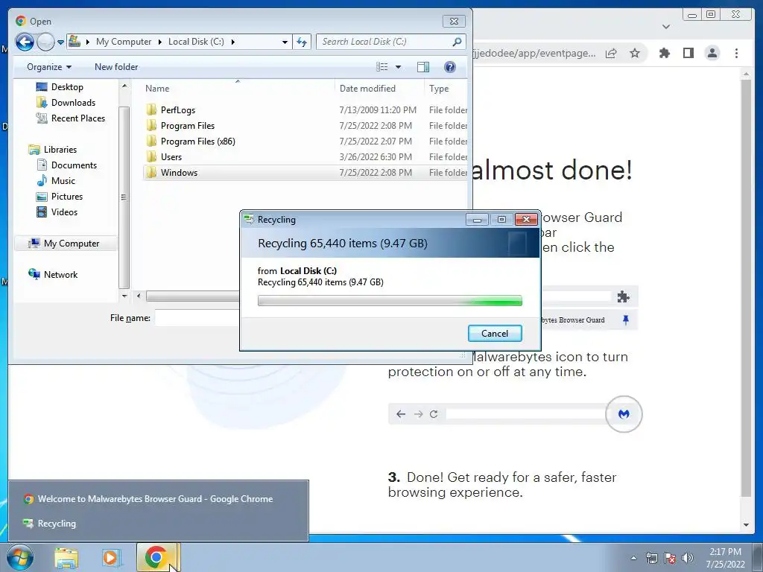Open the Pictures library
The width and height of the screenshot is (763, 572).
(66, 196)
